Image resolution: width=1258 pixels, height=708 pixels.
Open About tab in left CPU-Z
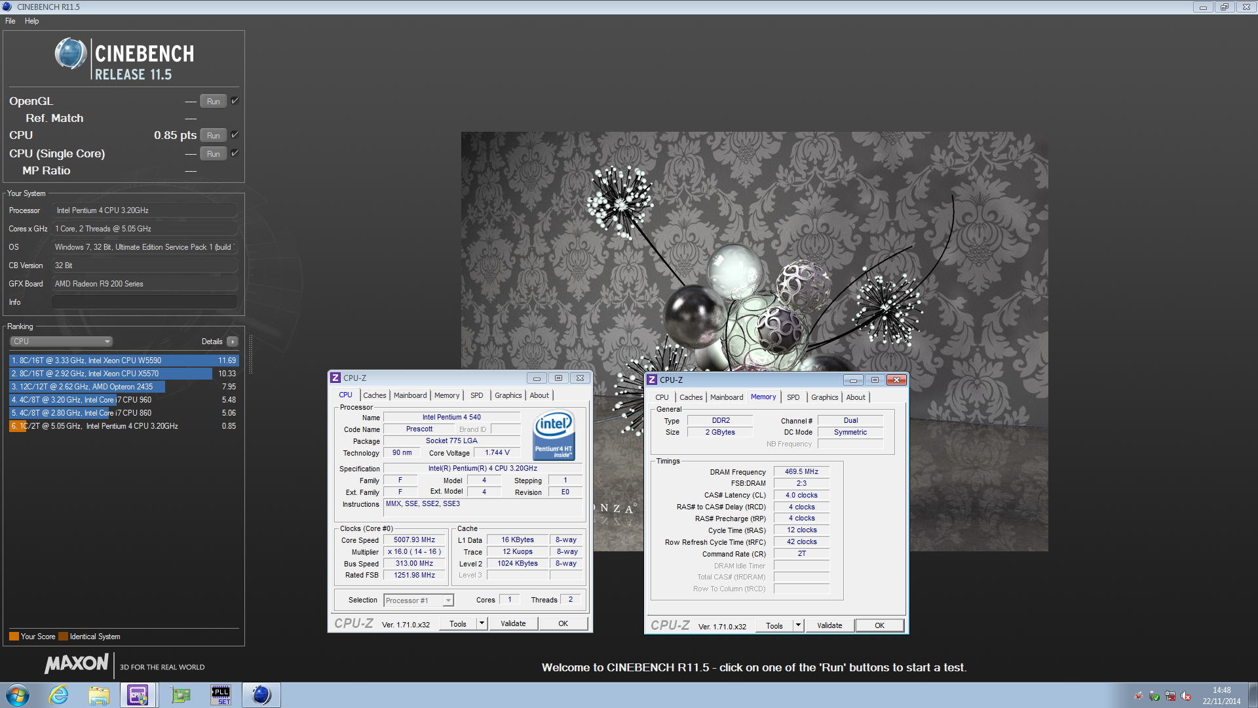[x=539, y=395]
